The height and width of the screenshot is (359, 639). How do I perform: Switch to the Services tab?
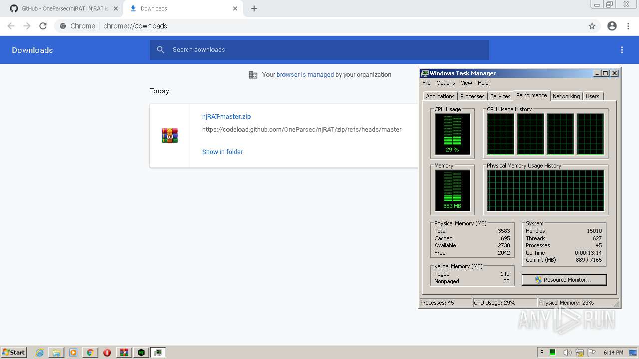point(500,96)
